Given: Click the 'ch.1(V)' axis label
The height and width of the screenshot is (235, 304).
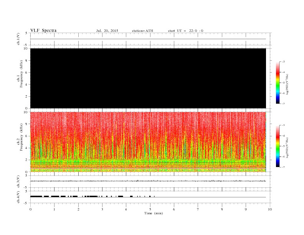Looking at the screenshot, I should [x=18, y=39].
